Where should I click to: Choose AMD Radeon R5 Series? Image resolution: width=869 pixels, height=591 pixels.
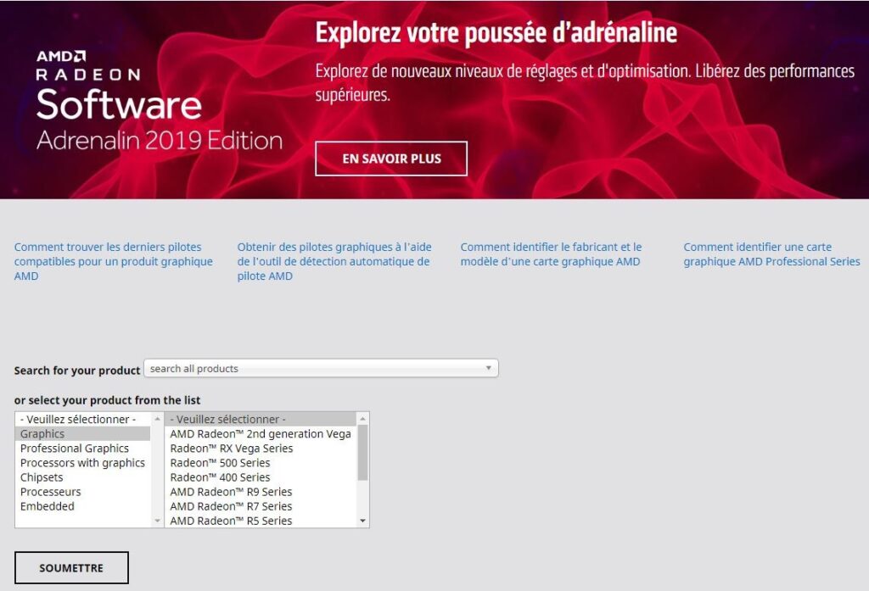[x=261, y=520]
